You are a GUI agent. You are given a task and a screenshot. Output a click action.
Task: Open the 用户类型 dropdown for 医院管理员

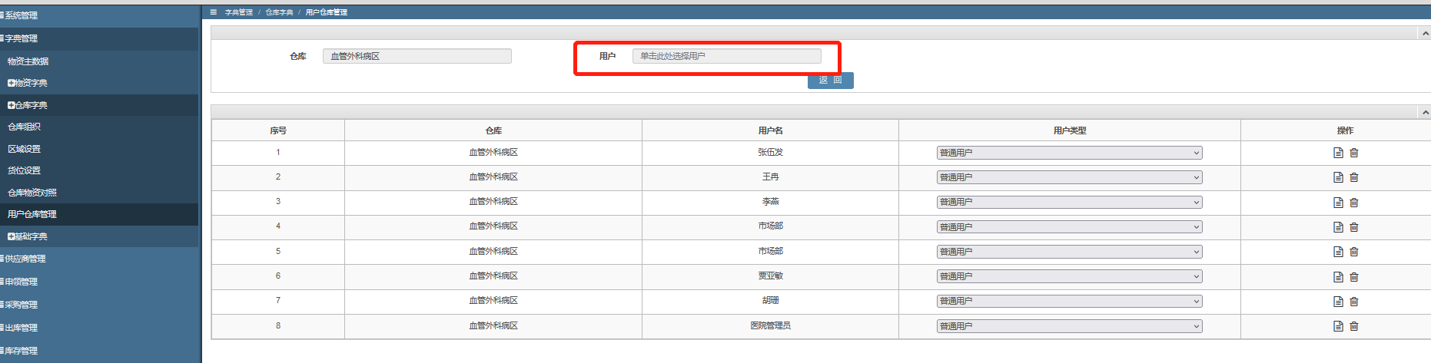(1069, 326)
